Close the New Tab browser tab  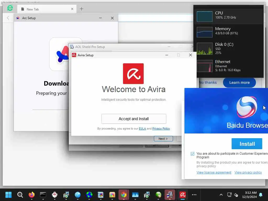(72, 9)
